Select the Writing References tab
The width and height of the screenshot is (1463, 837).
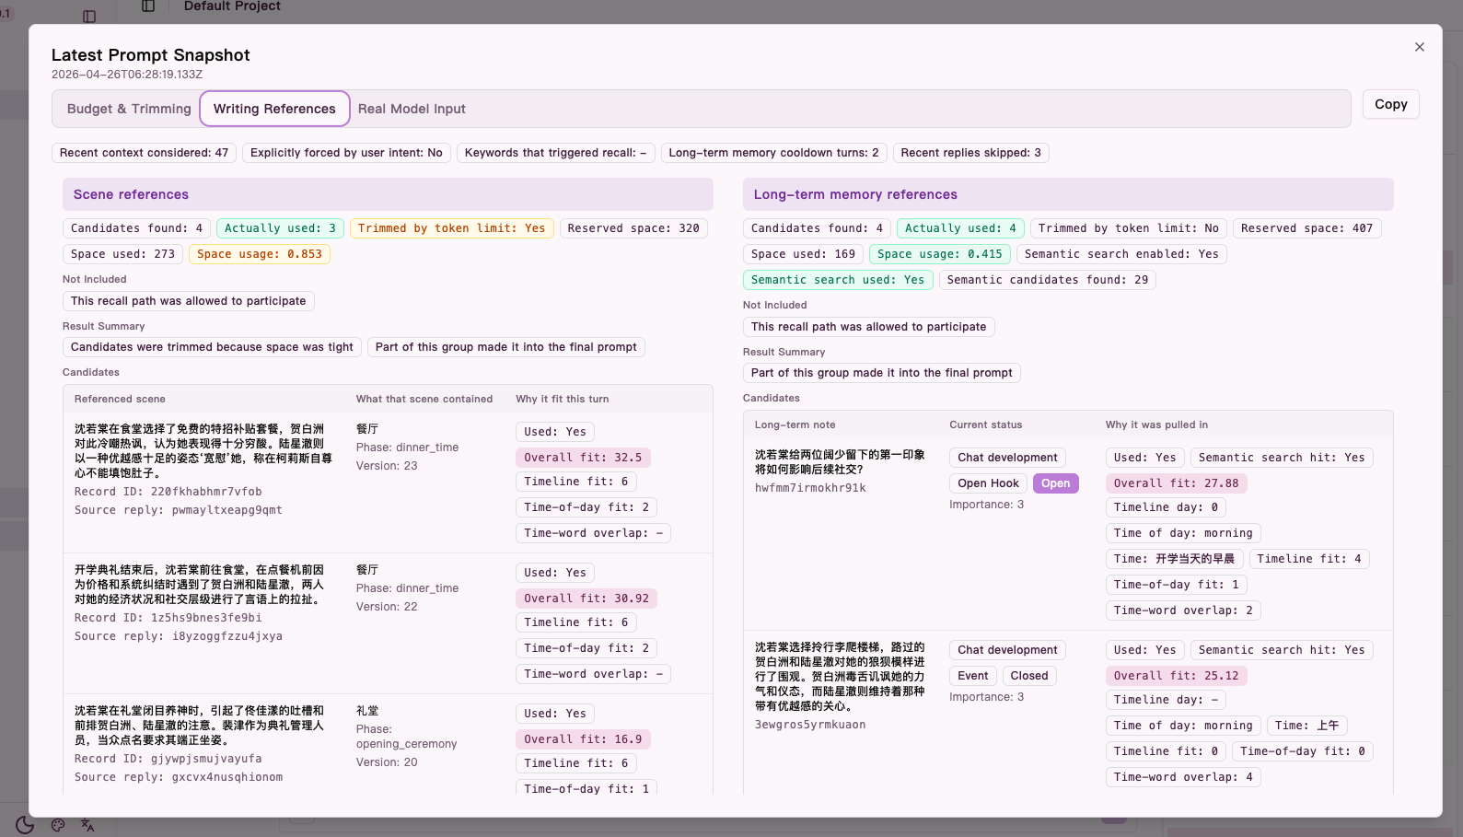(274, 109)
